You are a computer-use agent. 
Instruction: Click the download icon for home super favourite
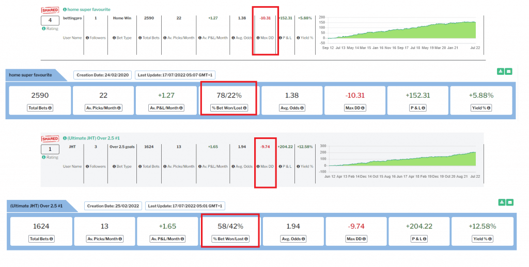coord(501,71)
